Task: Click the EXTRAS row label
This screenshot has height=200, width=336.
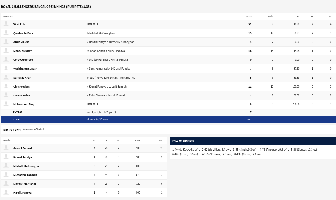Action: pos(18,112)
